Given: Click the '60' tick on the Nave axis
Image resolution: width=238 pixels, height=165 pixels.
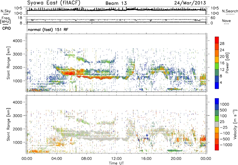Looking at the screenshot, I should tap(213, 18).
